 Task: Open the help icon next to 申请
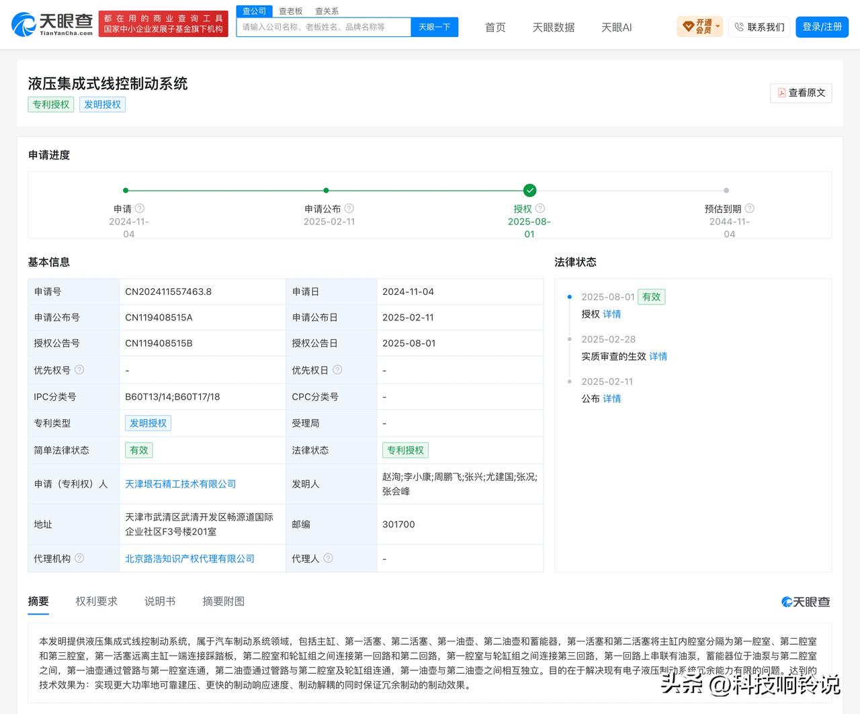pyautogui.click(x=140, y=209)
